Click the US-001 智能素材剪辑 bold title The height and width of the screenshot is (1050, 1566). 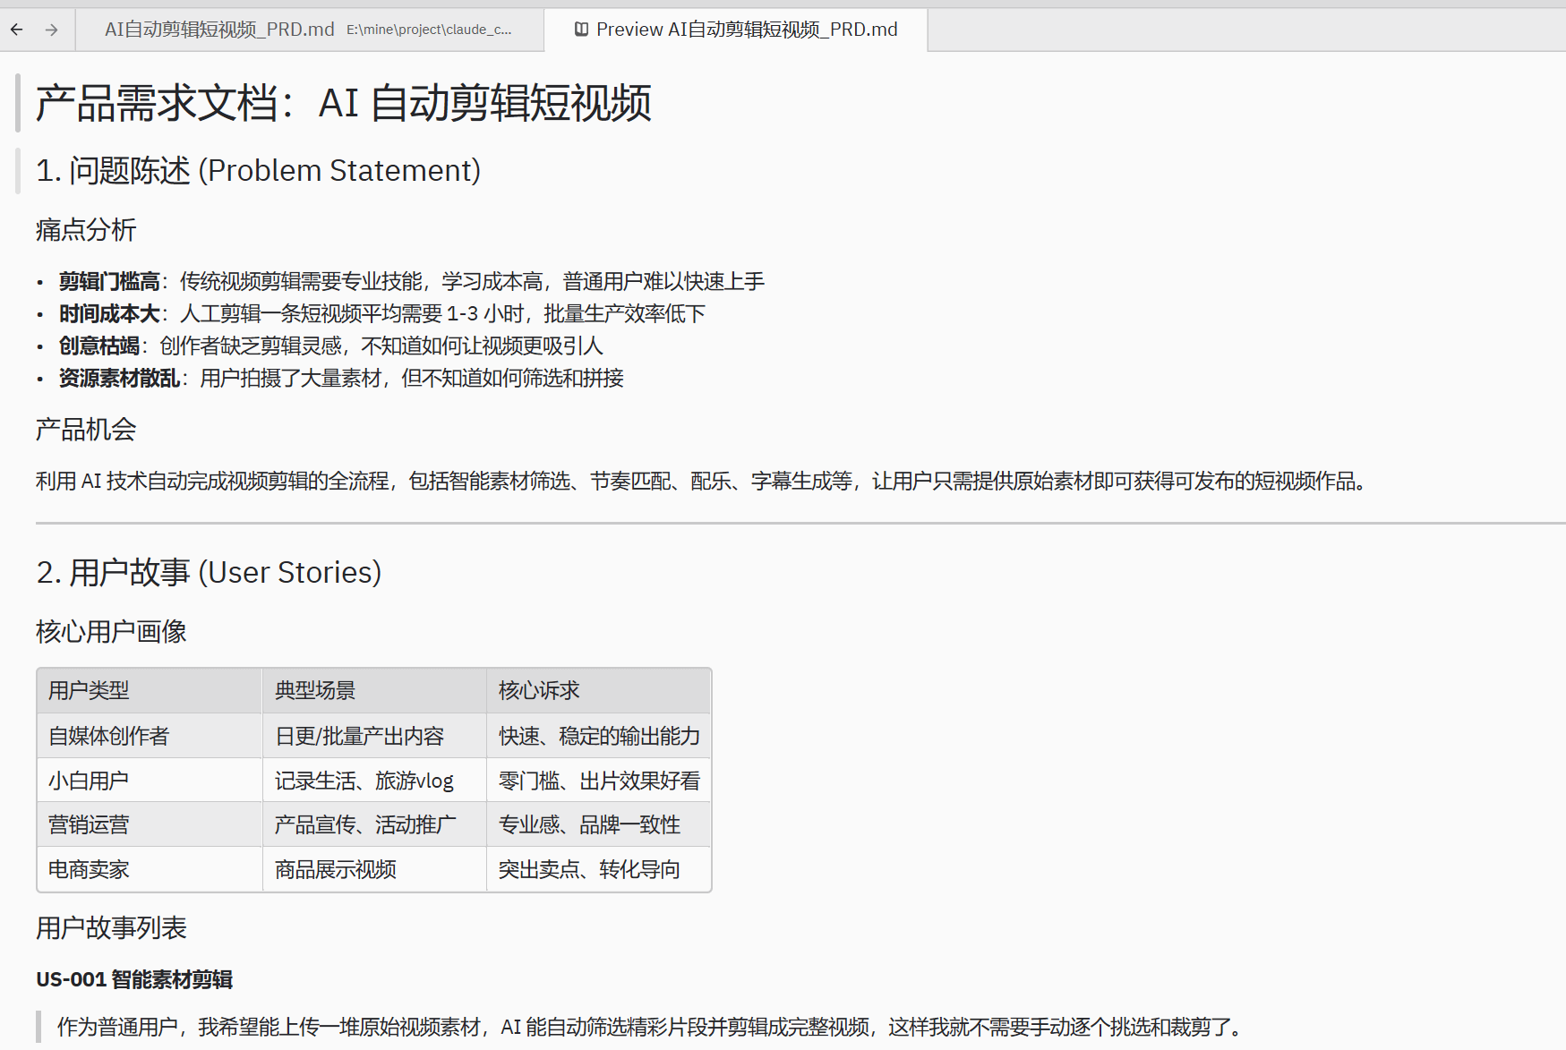tap(134, 979)
